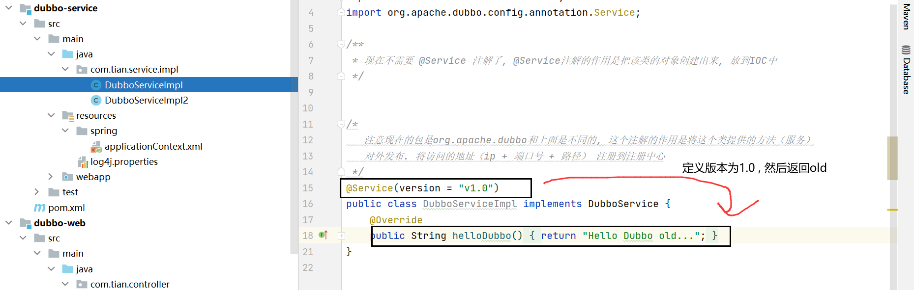Collapse the spring folder

coord(65,130)
